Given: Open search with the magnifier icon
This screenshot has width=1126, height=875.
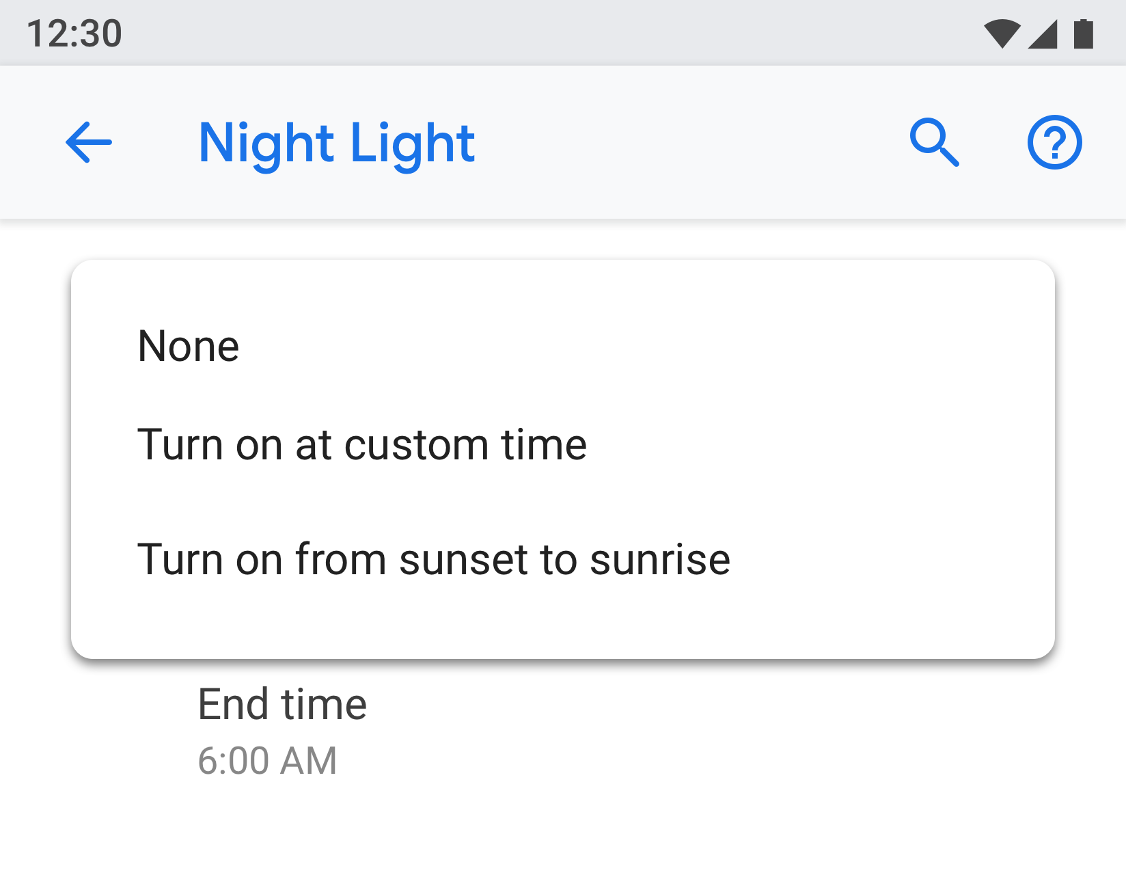Looking at the screenshot, I should pyautogui.click(x=934, y=142).
